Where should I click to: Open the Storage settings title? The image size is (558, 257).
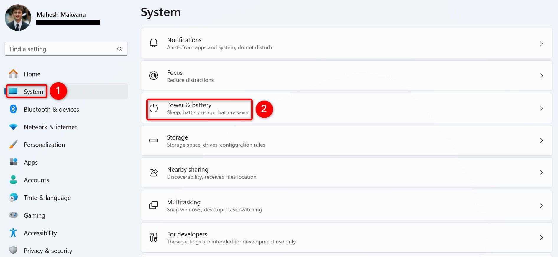[177, 137]
